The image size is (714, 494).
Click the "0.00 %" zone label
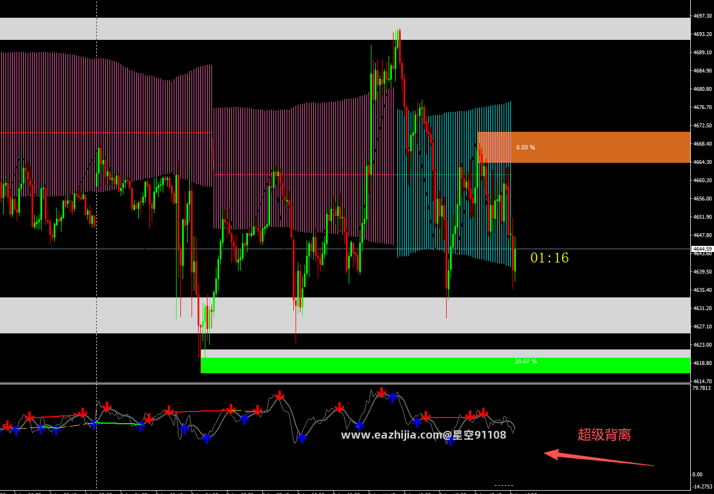coord(525,148)
